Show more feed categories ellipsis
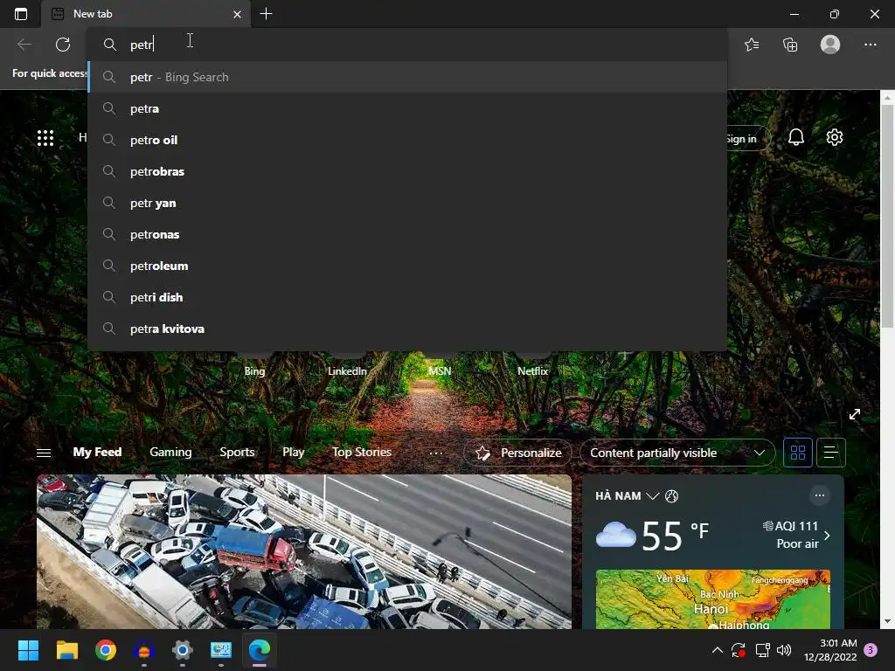The image size is (895, 671). click(x=435, y=453)
